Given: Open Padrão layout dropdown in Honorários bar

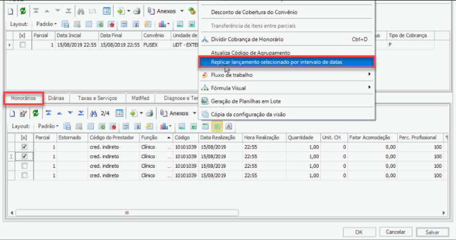Looking at the screenshot, I should coord(48,126).
